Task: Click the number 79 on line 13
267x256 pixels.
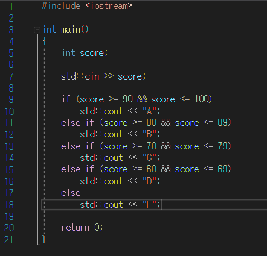Action: pos(223,146)
